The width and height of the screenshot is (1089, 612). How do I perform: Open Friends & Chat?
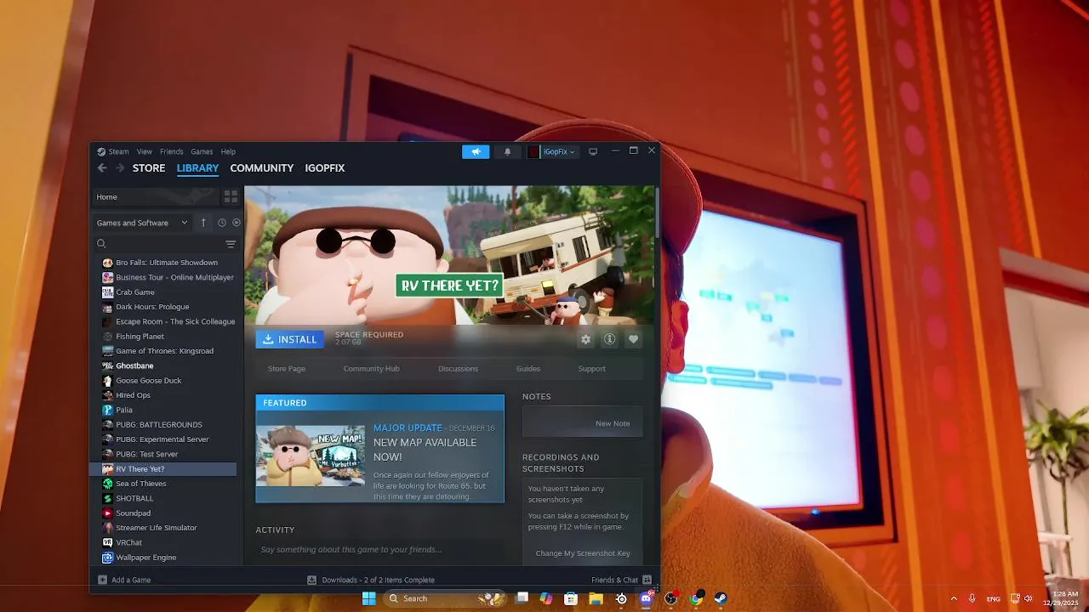pyautogui.click(x=621, y=581)
